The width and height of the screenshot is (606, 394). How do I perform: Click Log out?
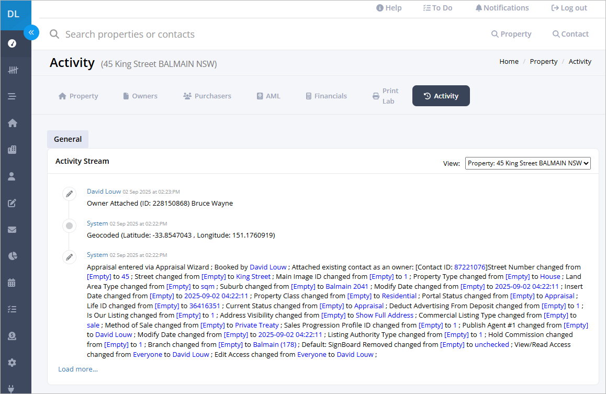(569, 8)
